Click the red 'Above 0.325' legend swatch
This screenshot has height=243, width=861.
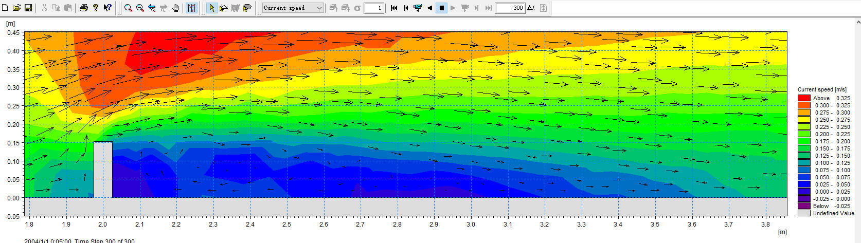[x=804, y=98]
